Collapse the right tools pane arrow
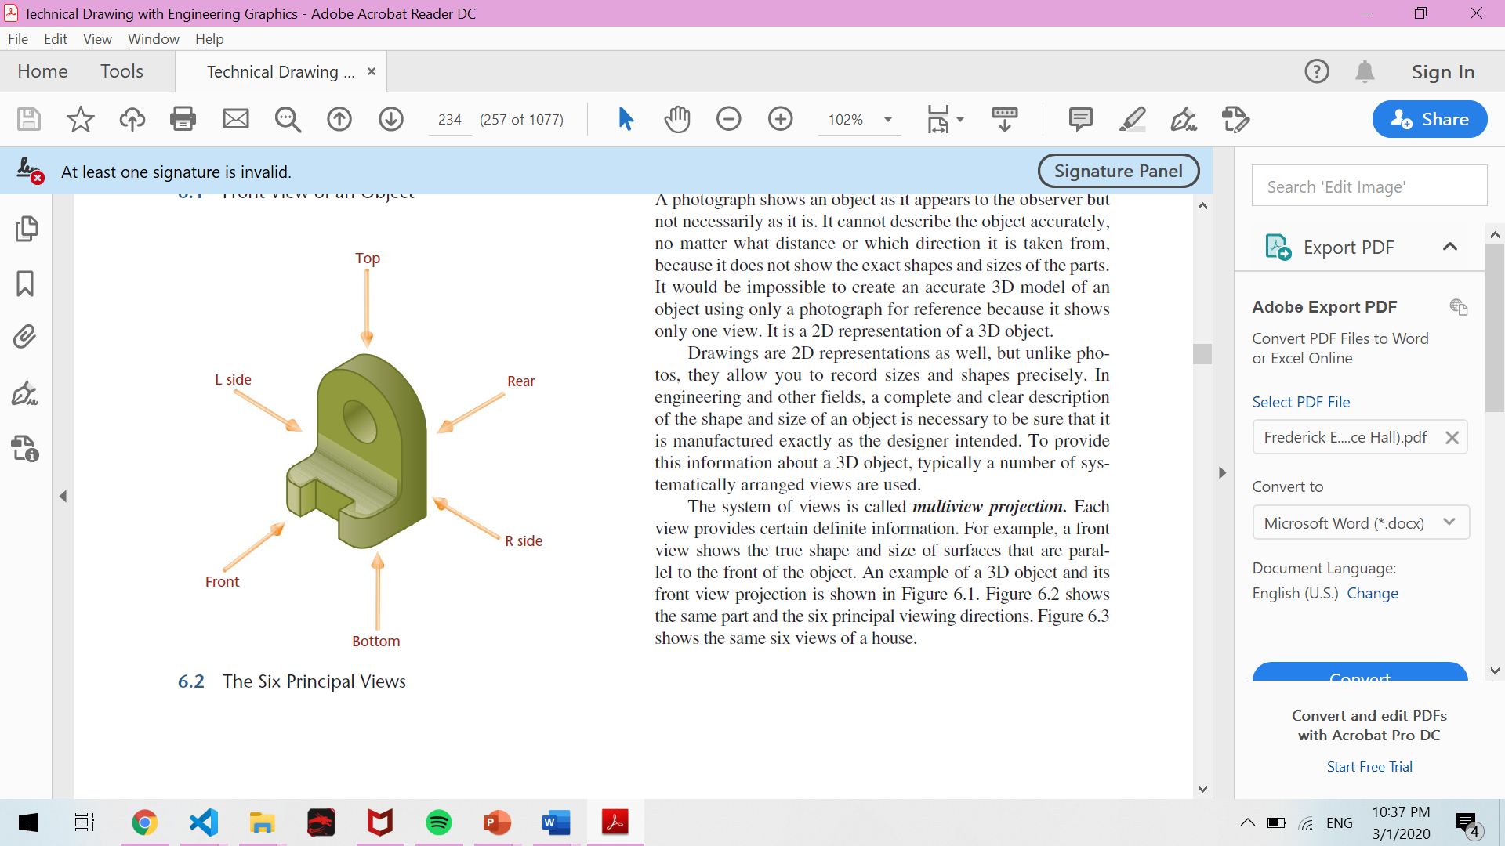 1222,473
